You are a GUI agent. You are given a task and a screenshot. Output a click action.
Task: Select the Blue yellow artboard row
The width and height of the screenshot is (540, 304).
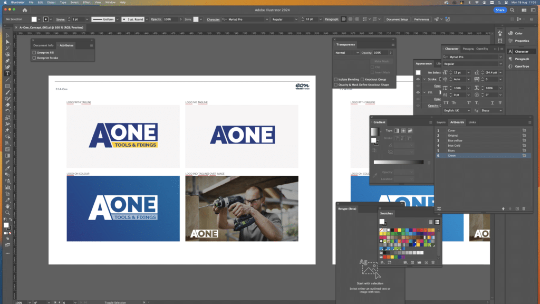pos(482,140)
